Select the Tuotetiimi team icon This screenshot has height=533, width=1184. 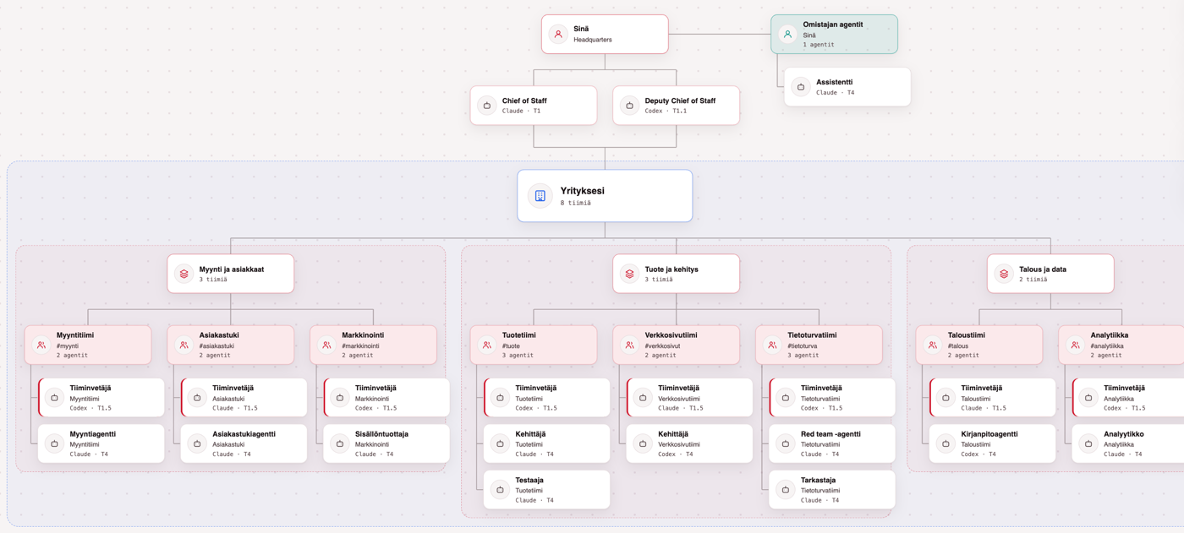tap(487, 345)
